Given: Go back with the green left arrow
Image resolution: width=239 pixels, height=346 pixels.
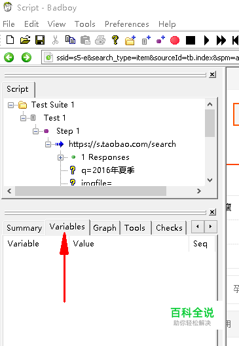Looking at the screenshot, I should (x=9, y=58).
